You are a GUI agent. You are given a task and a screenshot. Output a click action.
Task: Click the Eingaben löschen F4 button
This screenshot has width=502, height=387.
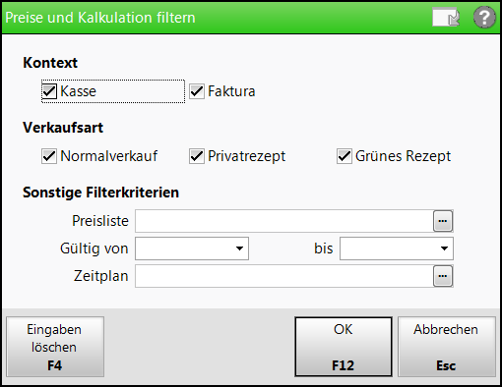coord(55,347)
